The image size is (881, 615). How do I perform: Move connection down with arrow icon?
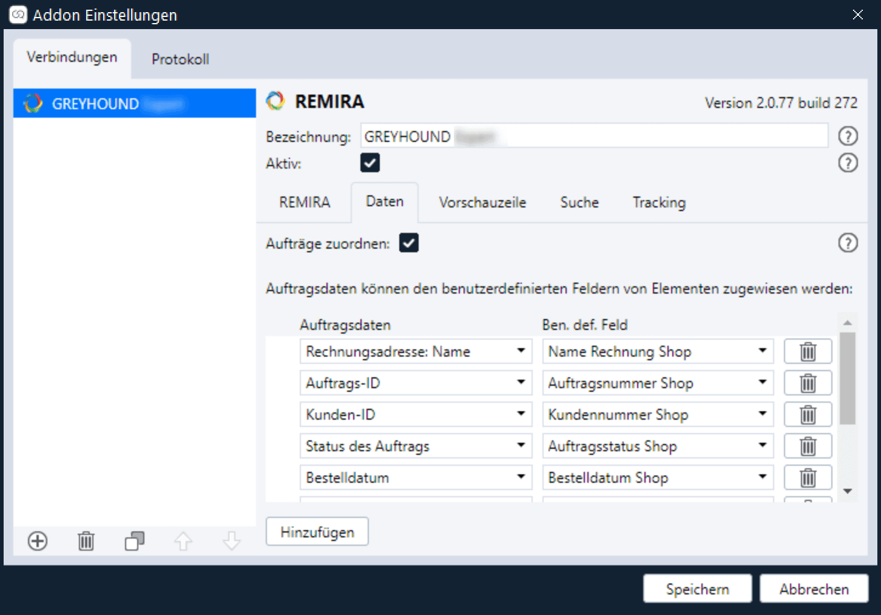[x=232, y=540]
